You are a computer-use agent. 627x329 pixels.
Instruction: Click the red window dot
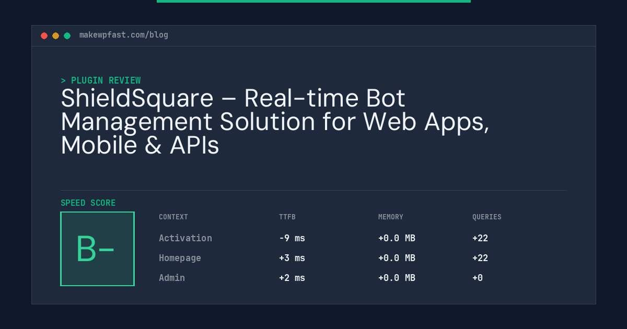click(44, 36)
